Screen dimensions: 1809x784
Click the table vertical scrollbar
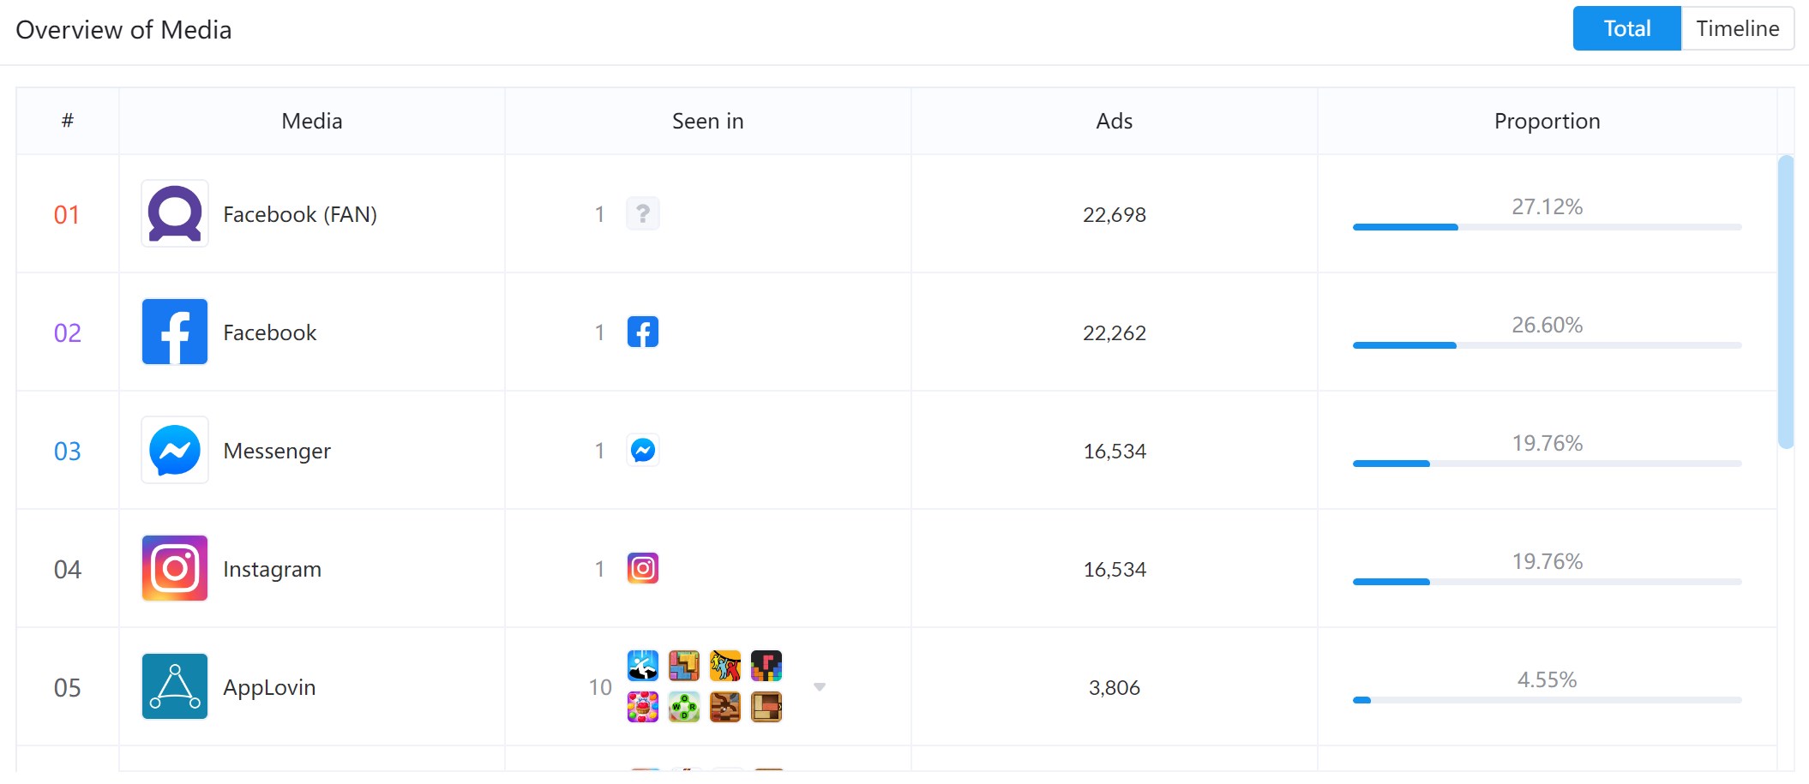point(1786,302)
